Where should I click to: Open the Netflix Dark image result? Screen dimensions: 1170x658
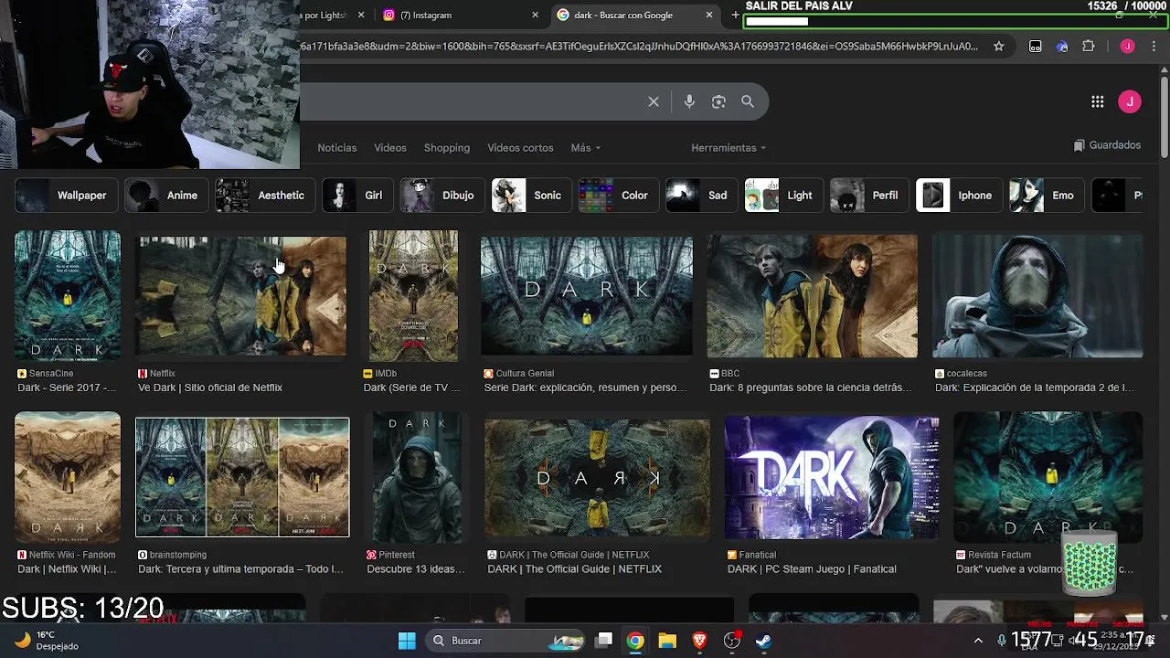pyautogui.click(x=241, y=295)
